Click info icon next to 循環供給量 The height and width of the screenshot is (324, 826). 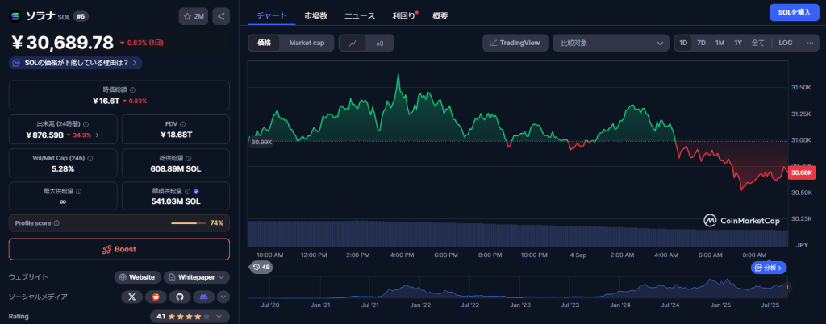point(189,192)
